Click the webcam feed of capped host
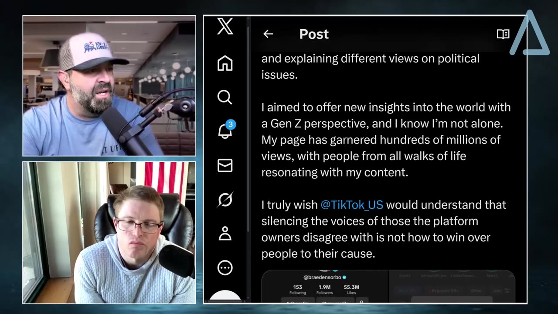558x314 pixels. click(109, 86)
